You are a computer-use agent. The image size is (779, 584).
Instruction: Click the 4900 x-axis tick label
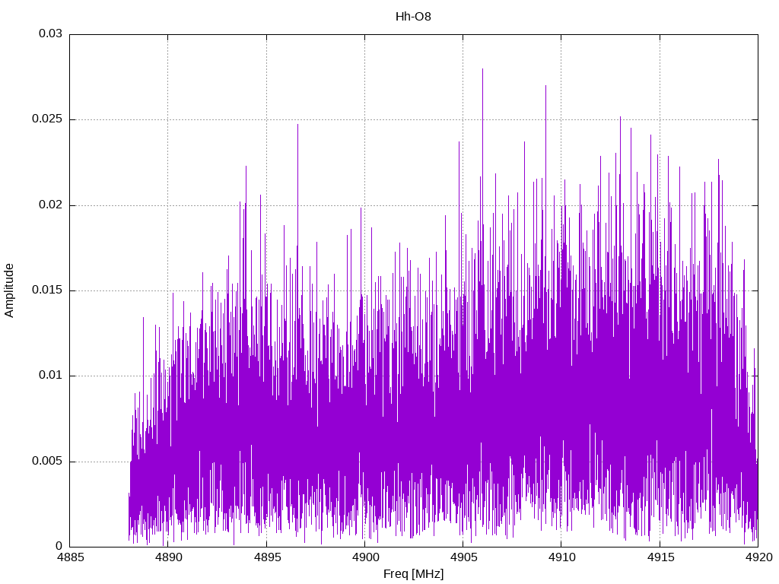click(365, 557)
